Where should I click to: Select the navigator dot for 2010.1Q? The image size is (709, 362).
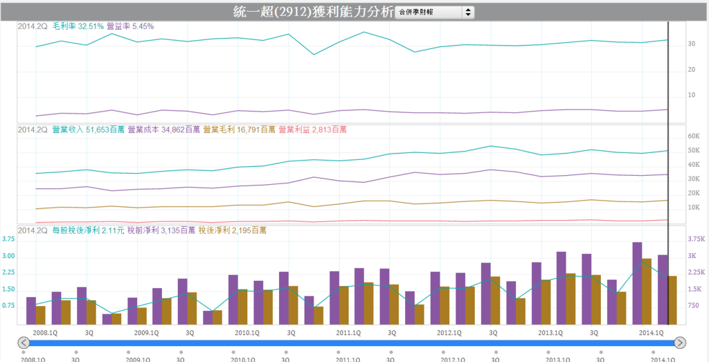233,352
